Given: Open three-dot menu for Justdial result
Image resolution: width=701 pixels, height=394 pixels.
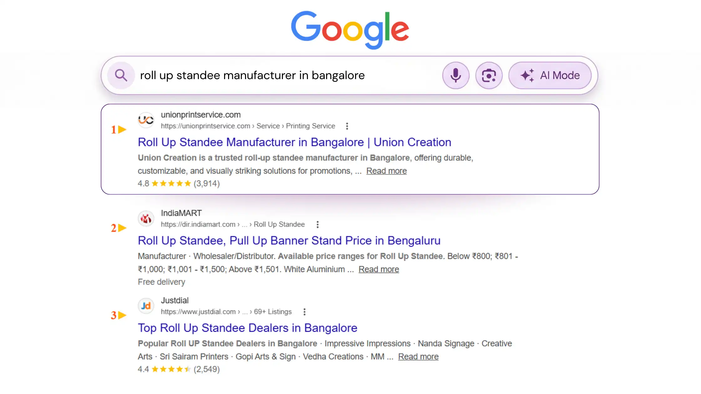Looking at the screenshot, I should point(304,312).
